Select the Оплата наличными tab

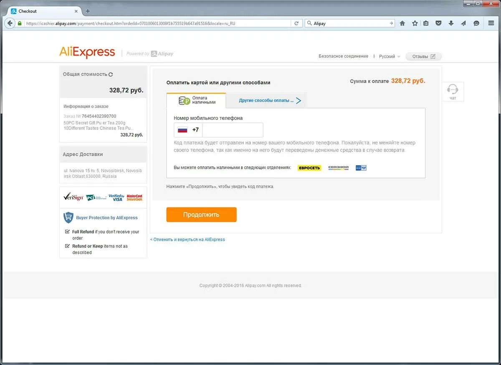click(196, 100)
